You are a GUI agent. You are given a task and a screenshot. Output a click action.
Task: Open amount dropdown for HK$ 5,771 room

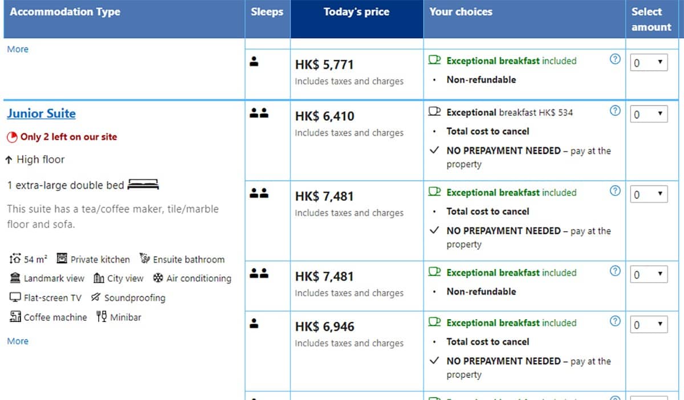click(649, 63)
